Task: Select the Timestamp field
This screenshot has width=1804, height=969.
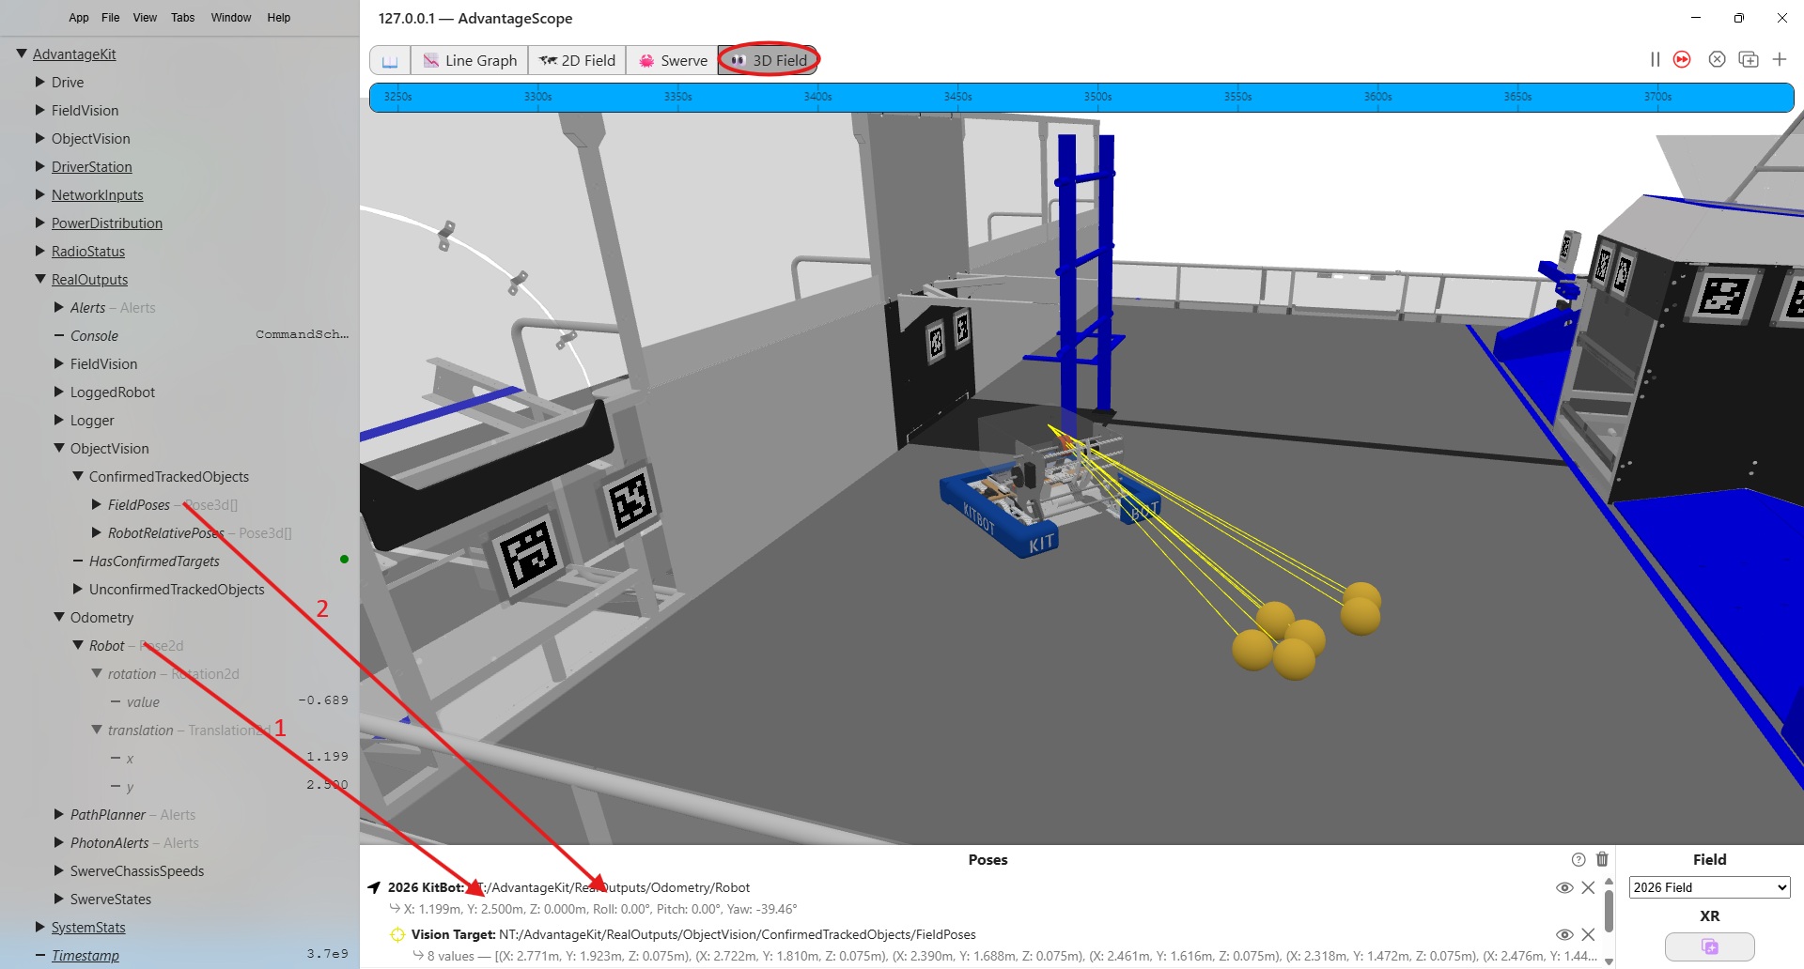Action: [x=86, y=955]
